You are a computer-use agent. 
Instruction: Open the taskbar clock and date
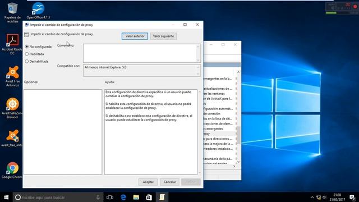337,197
